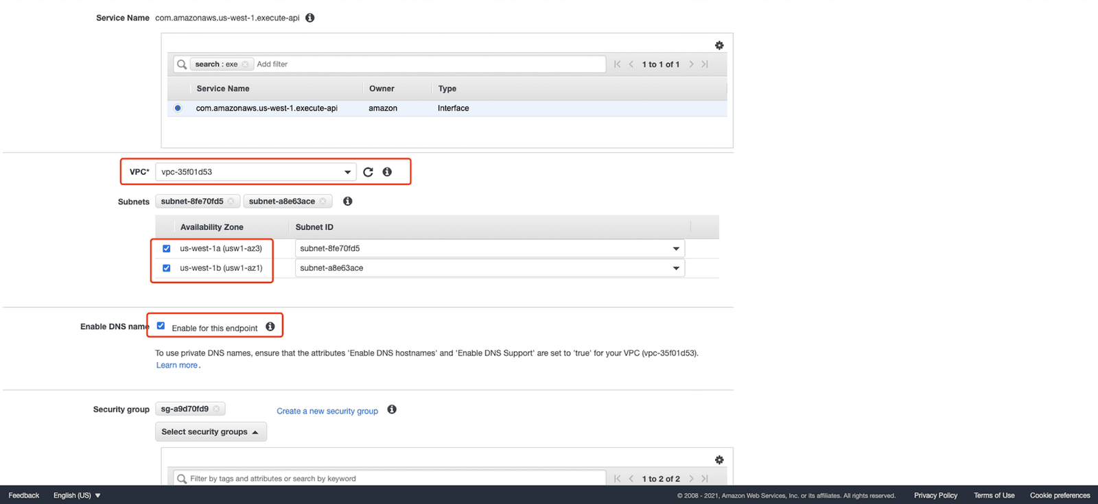Go to next page of security groups
The height and width of the screenshot is (504, 1098).
(x=691, y=479)
